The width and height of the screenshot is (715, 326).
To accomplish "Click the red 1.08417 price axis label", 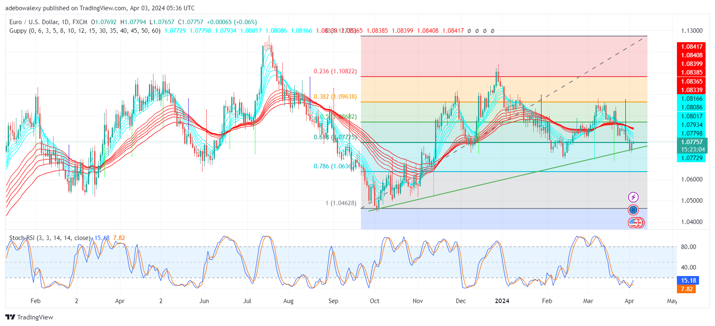I will 692,47.
